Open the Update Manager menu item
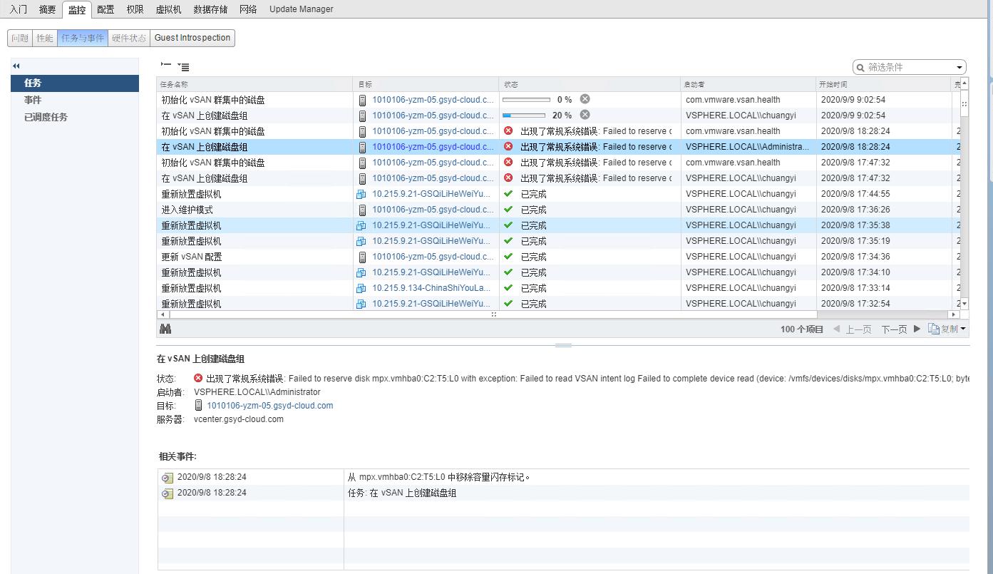 coord(302,9)
